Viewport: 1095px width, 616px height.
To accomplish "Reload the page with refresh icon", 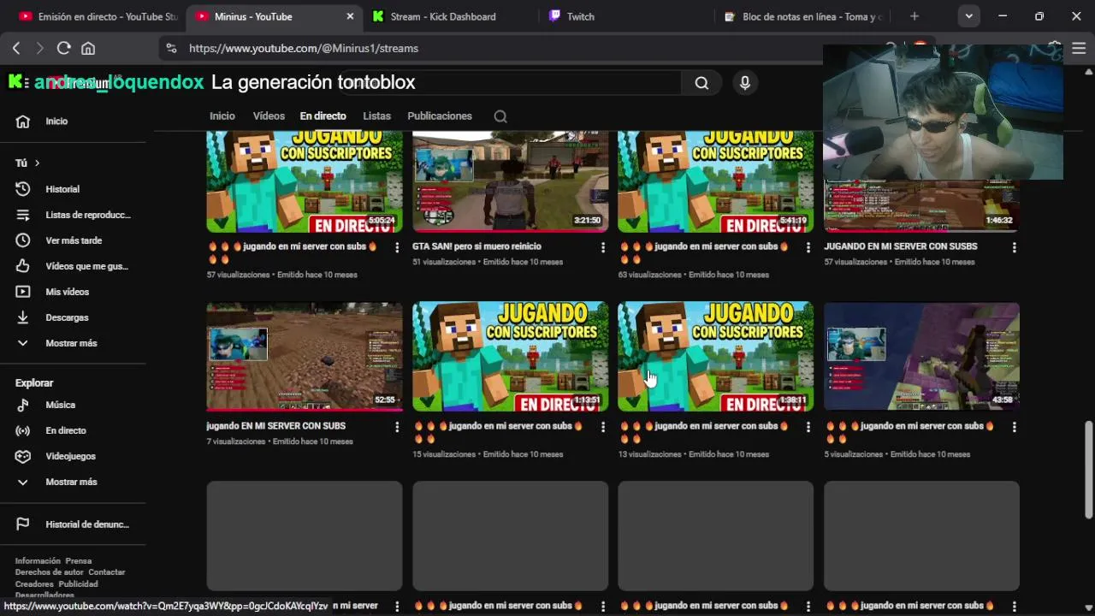I will (63, 49).
